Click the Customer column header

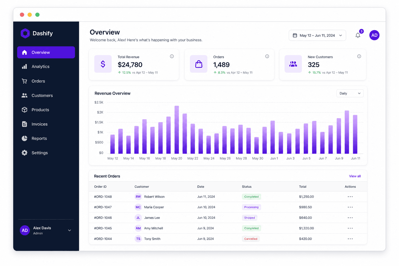[x=142, y=187]
